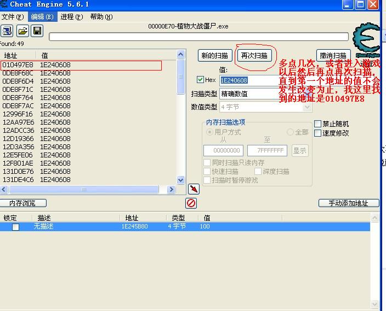Select the 用户方式 radio button
Image resolution: width=386 pixels, height=311 pixels.
[x=209, y=132]
